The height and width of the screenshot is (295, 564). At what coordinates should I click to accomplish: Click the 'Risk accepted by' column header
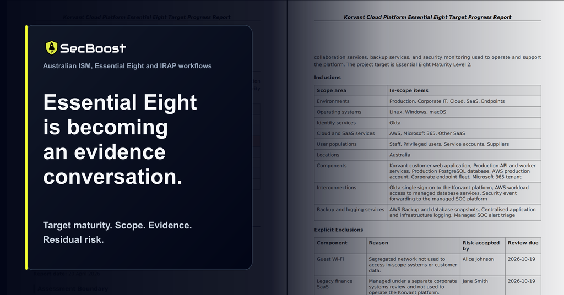tap(482, 245)
